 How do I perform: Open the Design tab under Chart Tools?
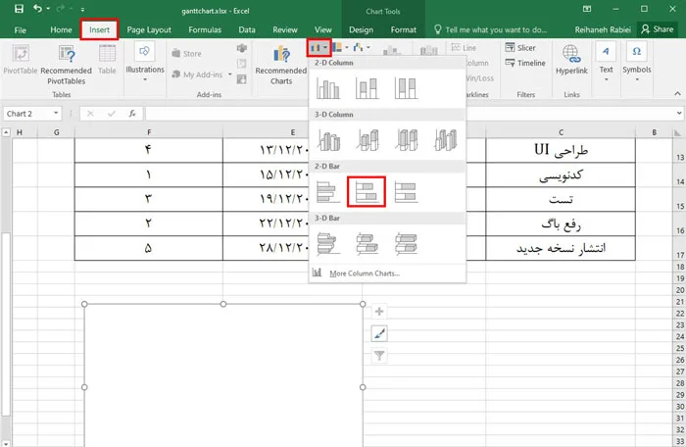(x=361, y=30)
